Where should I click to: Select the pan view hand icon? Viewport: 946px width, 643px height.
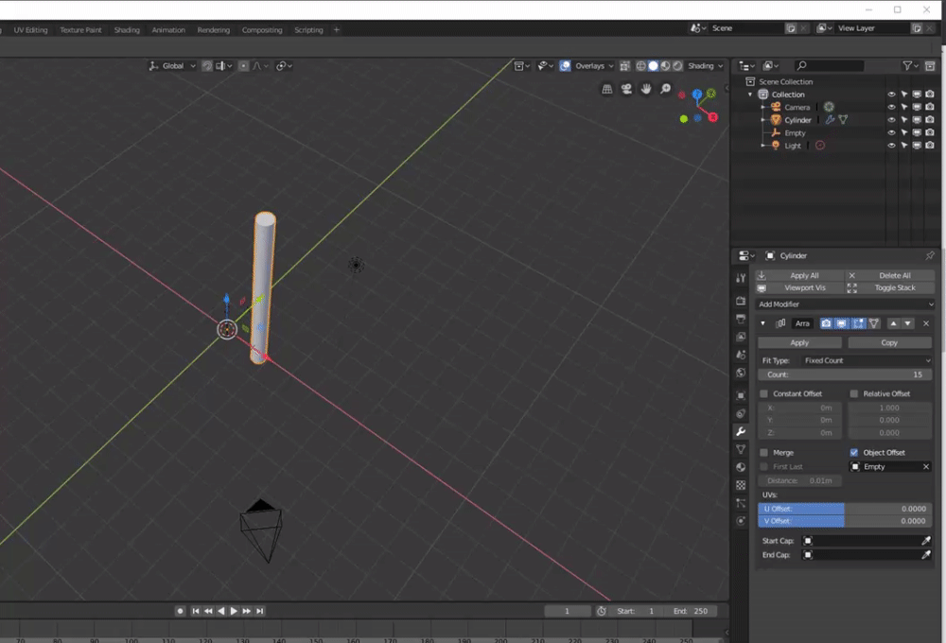click(x=646, y=89)
